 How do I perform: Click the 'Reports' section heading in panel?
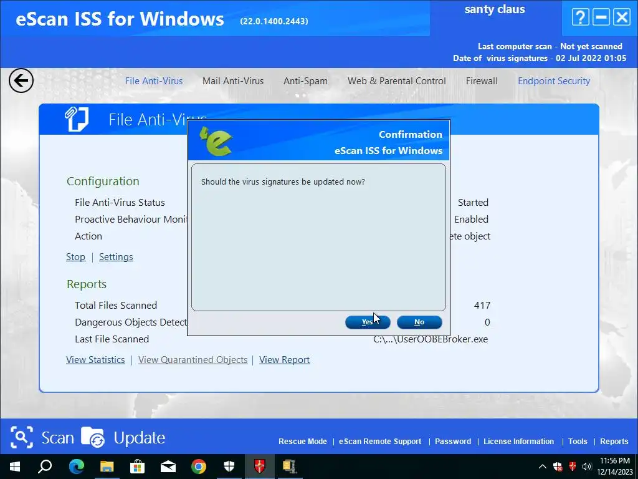[87, 284]
